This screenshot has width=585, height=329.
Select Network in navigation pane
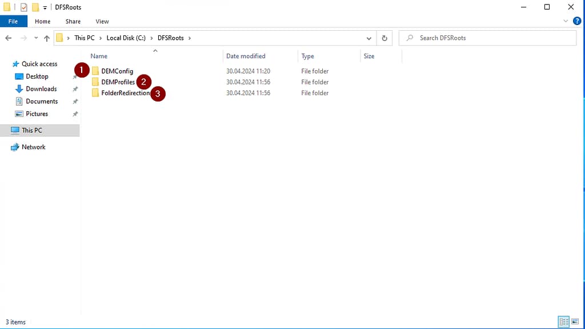click(x=33, y=147)
